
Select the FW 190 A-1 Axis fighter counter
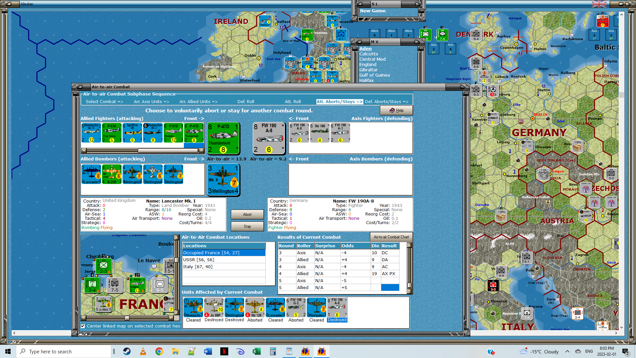pos(340,133)
